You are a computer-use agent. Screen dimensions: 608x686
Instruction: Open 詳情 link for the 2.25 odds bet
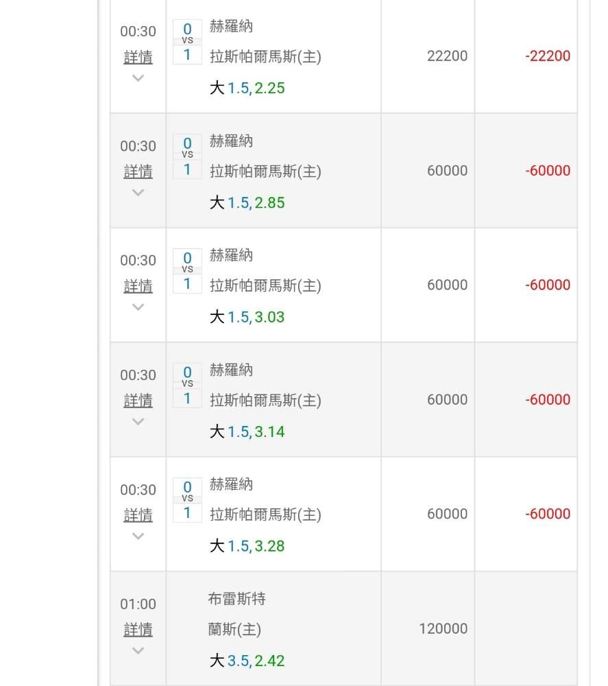click(138, 57)
